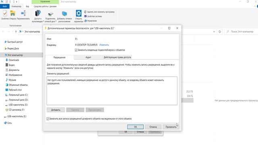Click the Открыть ribbon icon

(x=12, y=15)
